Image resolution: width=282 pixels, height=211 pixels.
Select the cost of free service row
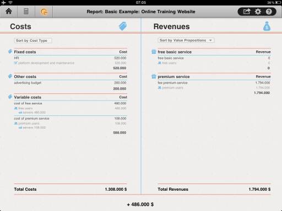tap(70, 103)
